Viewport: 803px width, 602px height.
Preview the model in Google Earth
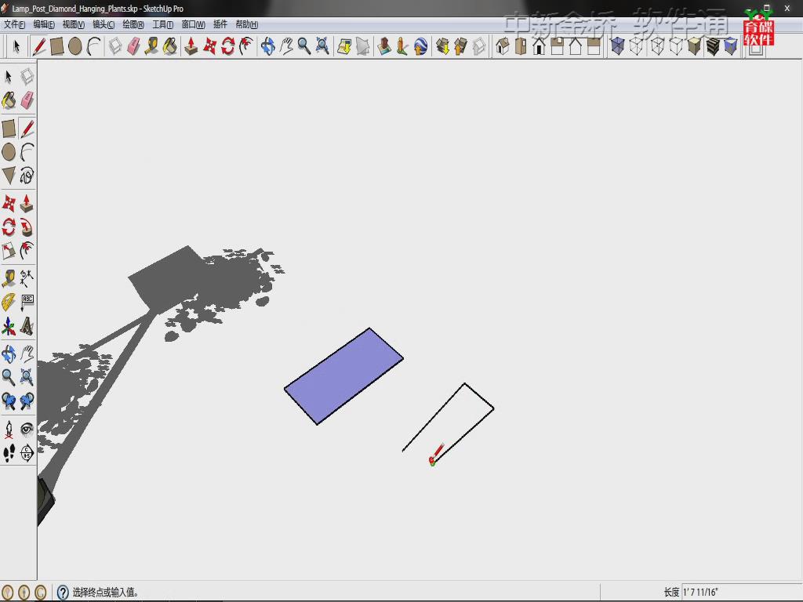(x=421, y=46)
